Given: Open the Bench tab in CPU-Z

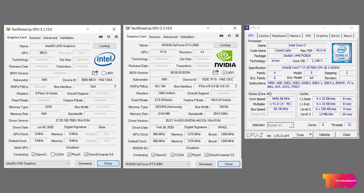Looking at the screenshot, I should [335, 36].
